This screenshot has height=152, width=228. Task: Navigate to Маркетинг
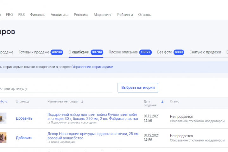pyautogui.click(x=103, y=15)
